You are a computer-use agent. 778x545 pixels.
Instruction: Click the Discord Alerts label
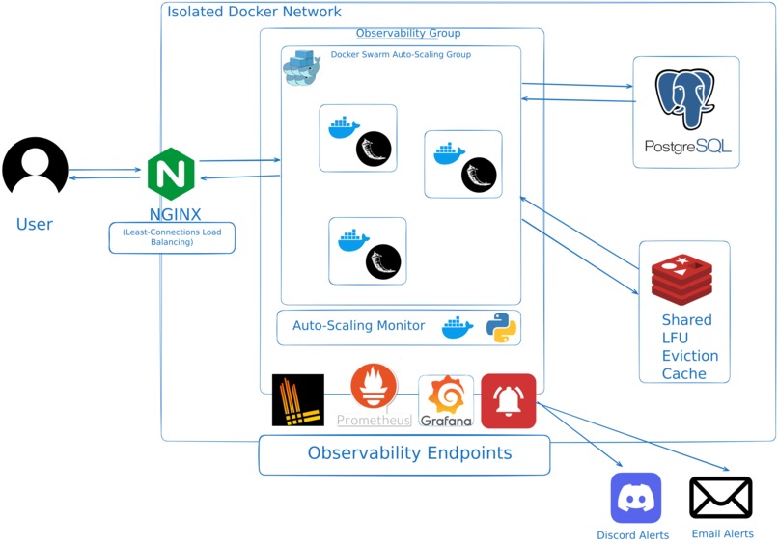(632, 535)
